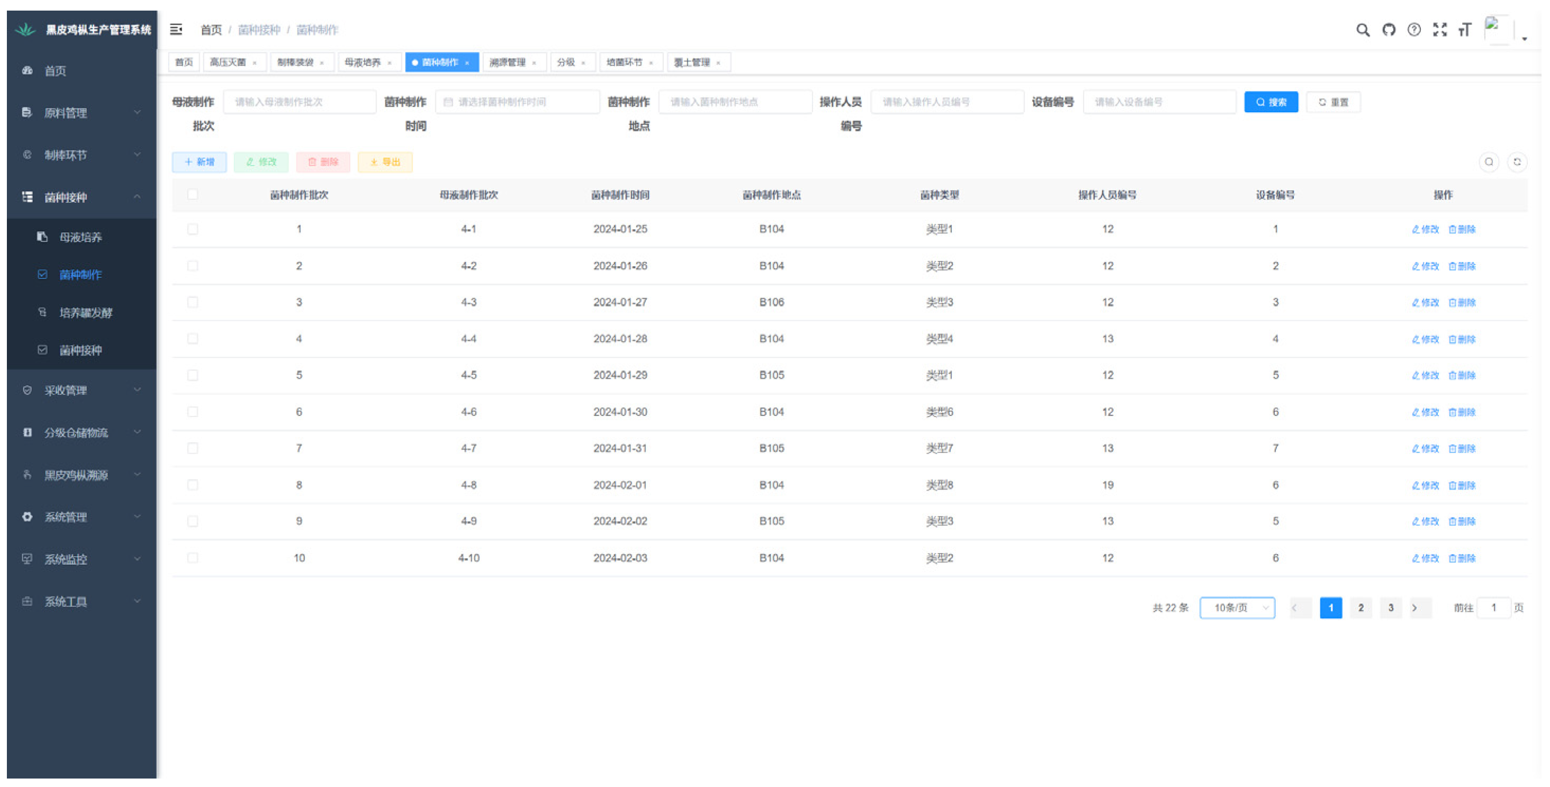This screenshot has height=787, width=1550.
Task: Open the header search magnifier icon
Action: [1362, 30]
